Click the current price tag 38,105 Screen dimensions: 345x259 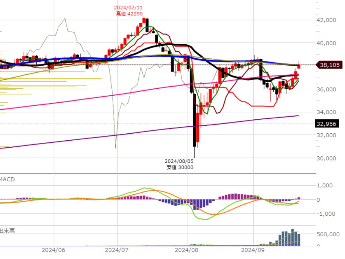(x=329, y=65)
